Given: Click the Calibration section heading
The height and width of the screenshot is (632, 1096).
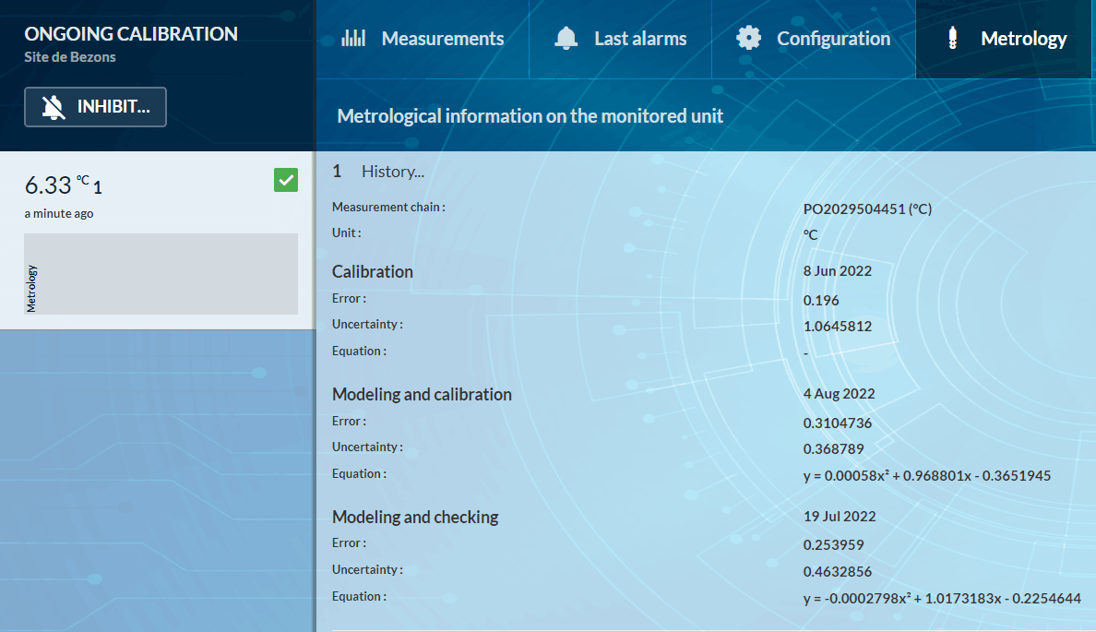Looking at the screenshot, I should [x=373, y=272].
